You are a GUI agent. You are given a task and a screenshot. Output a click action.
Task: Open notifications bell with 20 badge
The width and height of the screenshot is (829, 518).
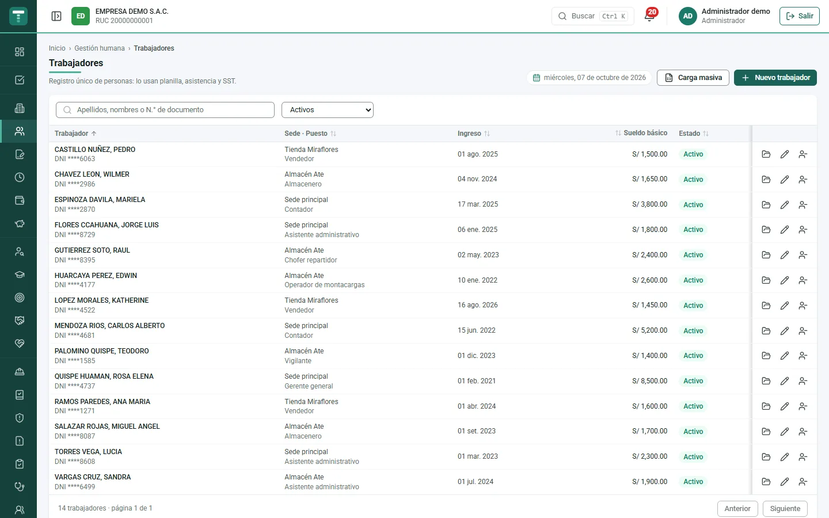pyautogui.click(x=649, y=16)
